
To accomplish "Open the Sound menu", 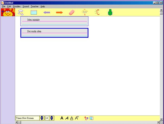I will coord(26,6).
